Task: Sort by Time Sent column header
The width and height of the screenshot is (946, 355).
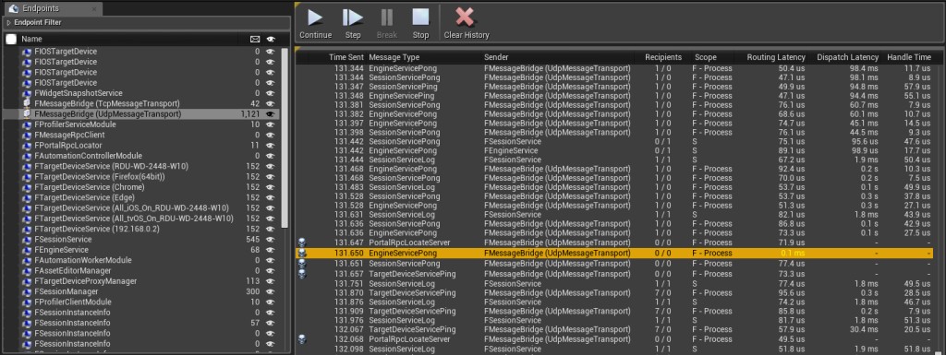Action: (x=346, y=57)
